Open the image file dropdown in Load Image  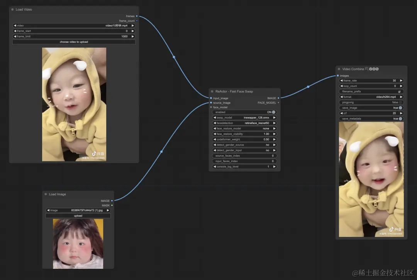click(x=78, y=210)
